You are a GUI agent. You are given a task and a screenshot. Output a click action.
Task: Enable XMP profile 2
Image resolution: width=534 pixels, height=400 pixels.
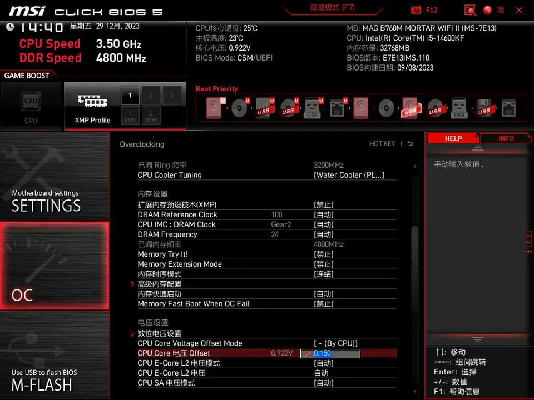(x=151, y=95)
